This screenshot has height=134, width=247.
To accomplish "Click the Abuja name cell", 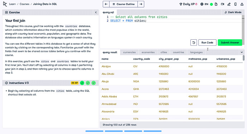I will pos(105,81).
